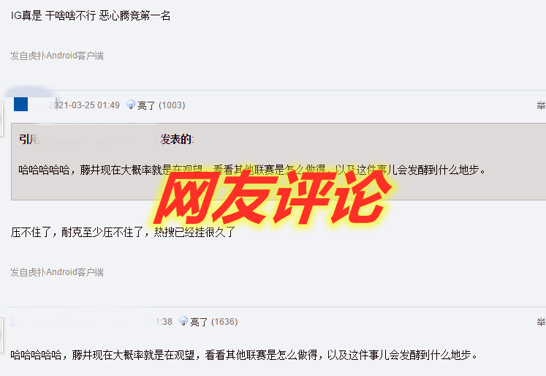Light up the comment via 亮了 (1003)
This screenshot has width=546, height=376.
point(162,105)
